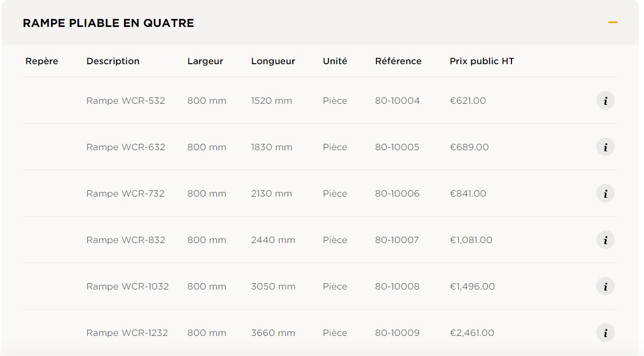
Task: Click the Largeur column header
Action: click(205, 61)
